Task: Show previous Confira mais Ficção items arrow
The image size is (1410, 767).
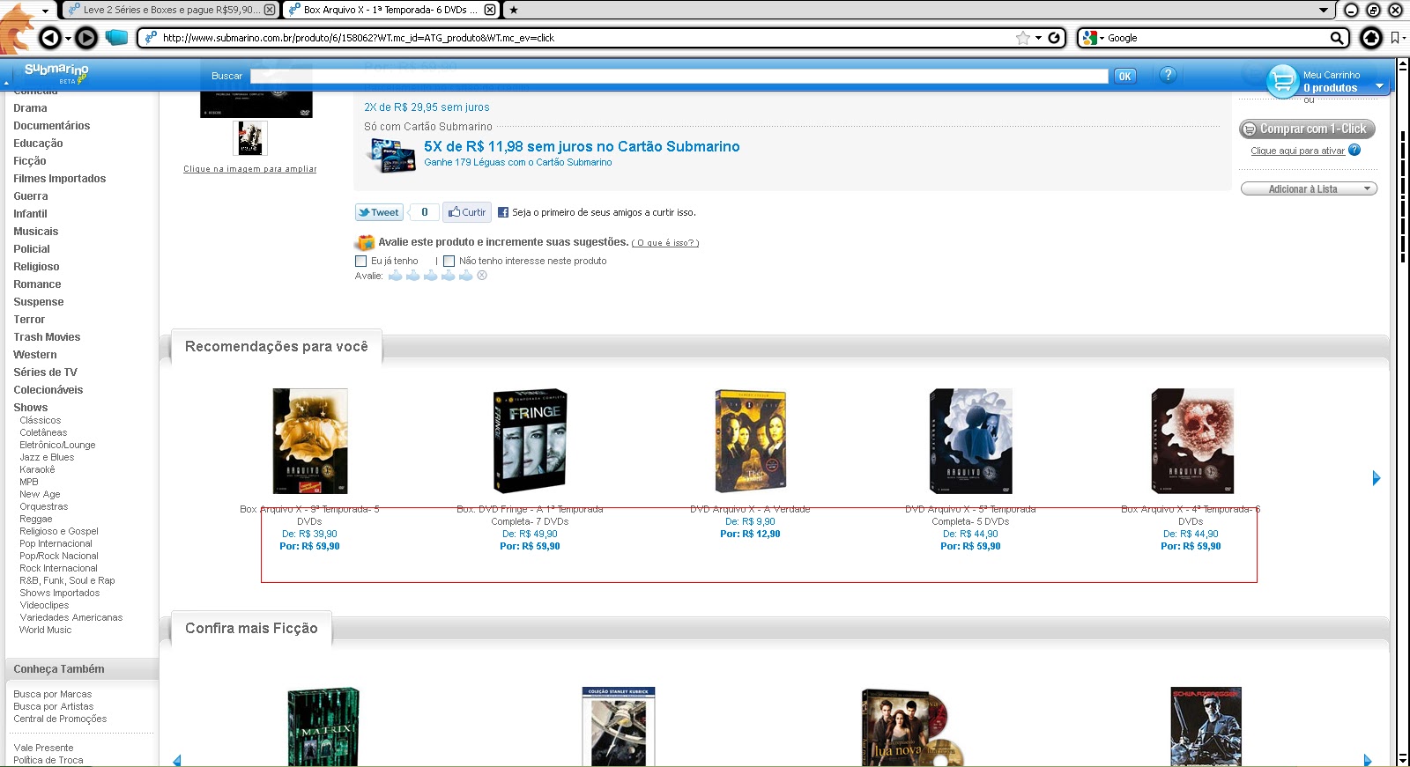Action: tap(177, 760)
